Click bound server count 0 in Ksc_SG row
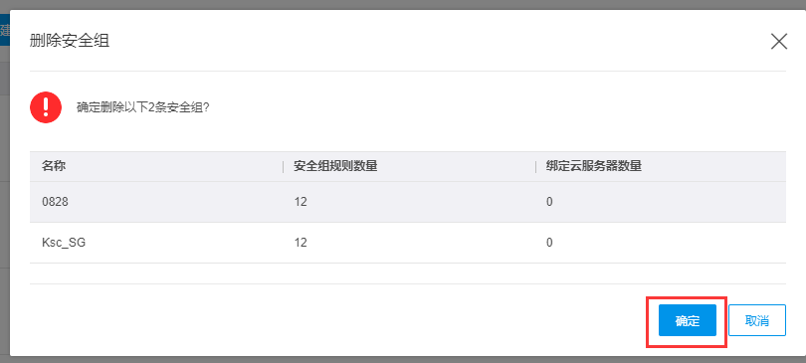The image size is (806, 363). click(549, 243)
